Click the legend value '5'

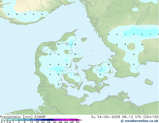(x=25, y=122)
